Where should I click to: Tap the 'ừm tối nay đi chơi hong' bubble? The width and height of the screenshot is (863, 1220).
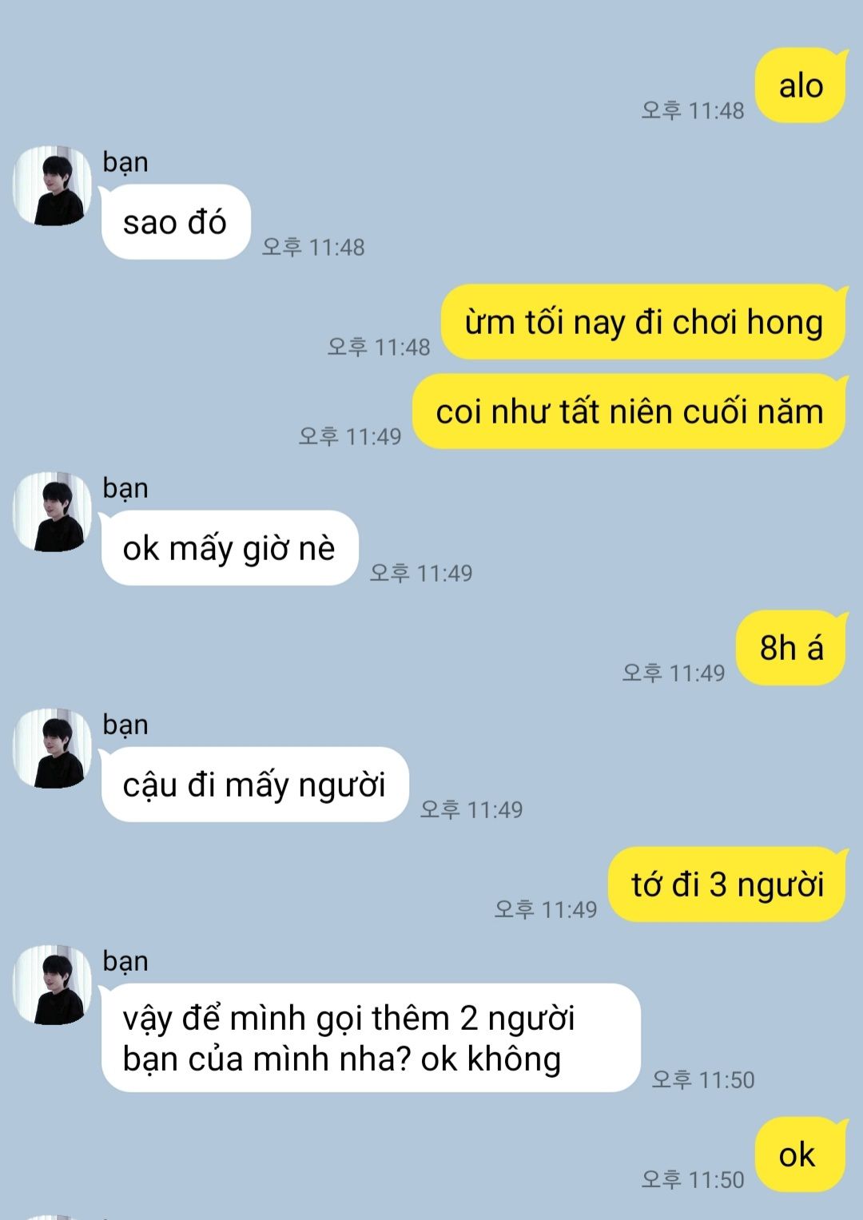(643, 322)
